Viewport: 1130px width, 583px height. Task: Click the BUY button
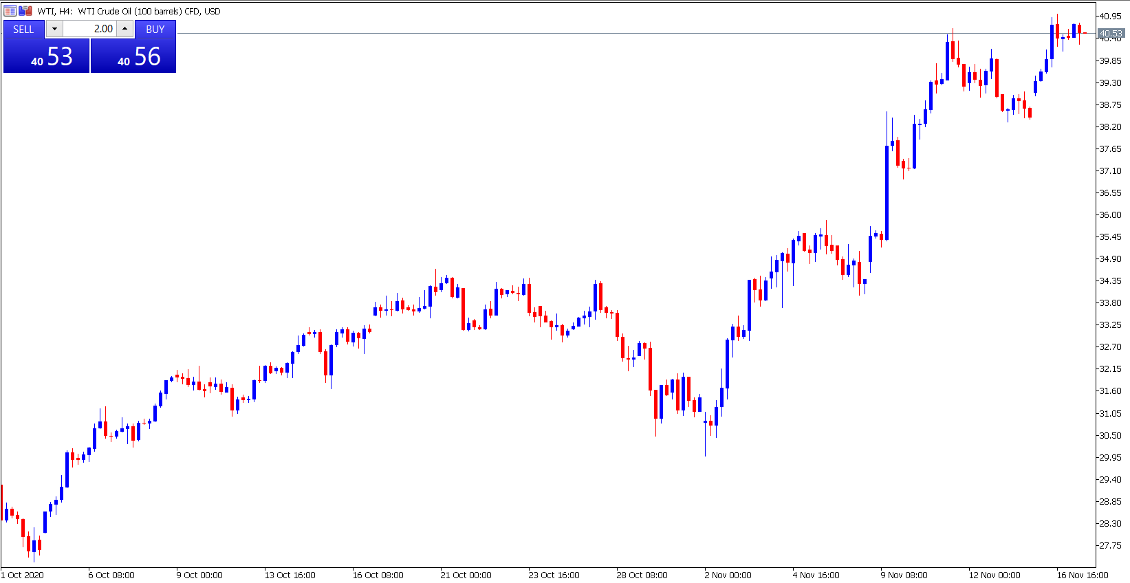coord(155,29)
